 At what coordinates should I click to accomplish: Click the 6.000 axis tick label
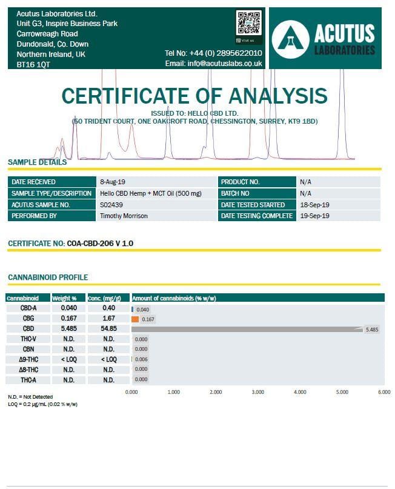[384, 392]
